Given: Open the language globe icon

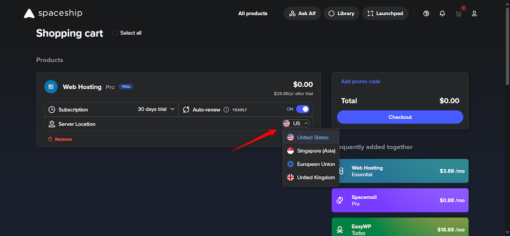Looking at the screenshot, I should pyautogui.click(x=426, y=14).
